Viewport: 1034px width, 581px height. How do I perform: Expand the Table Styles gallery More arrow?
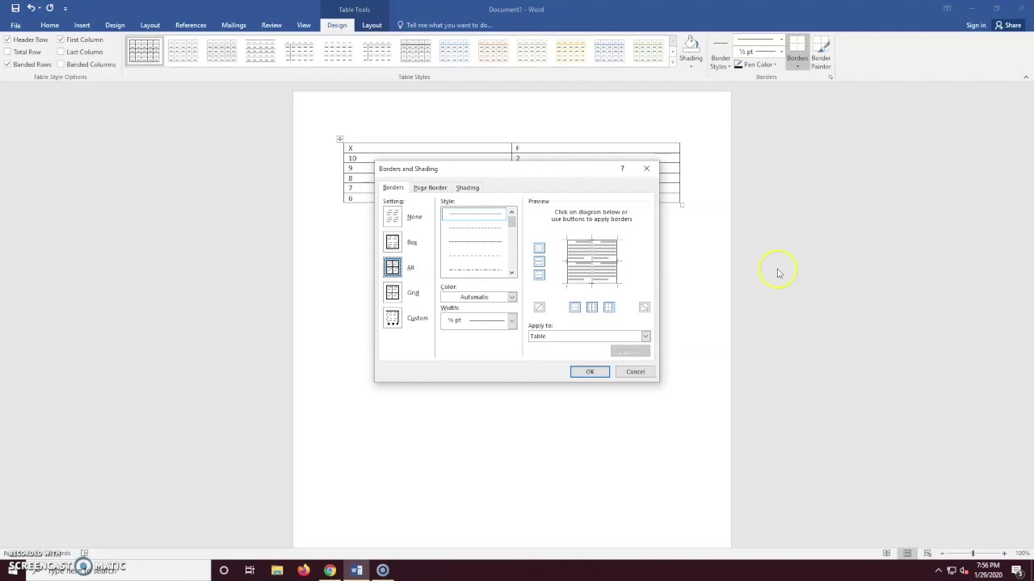point(672,62)
